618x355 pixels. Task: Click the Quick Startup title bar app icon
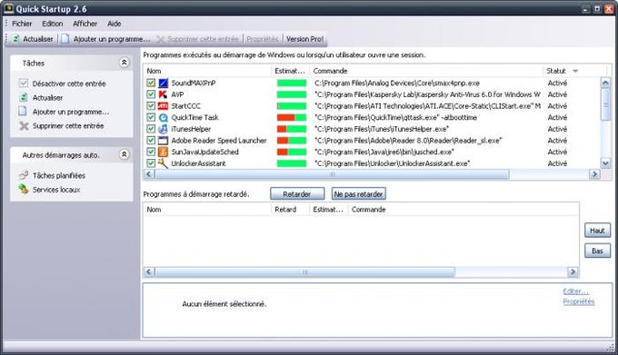[x=9, y=8]
